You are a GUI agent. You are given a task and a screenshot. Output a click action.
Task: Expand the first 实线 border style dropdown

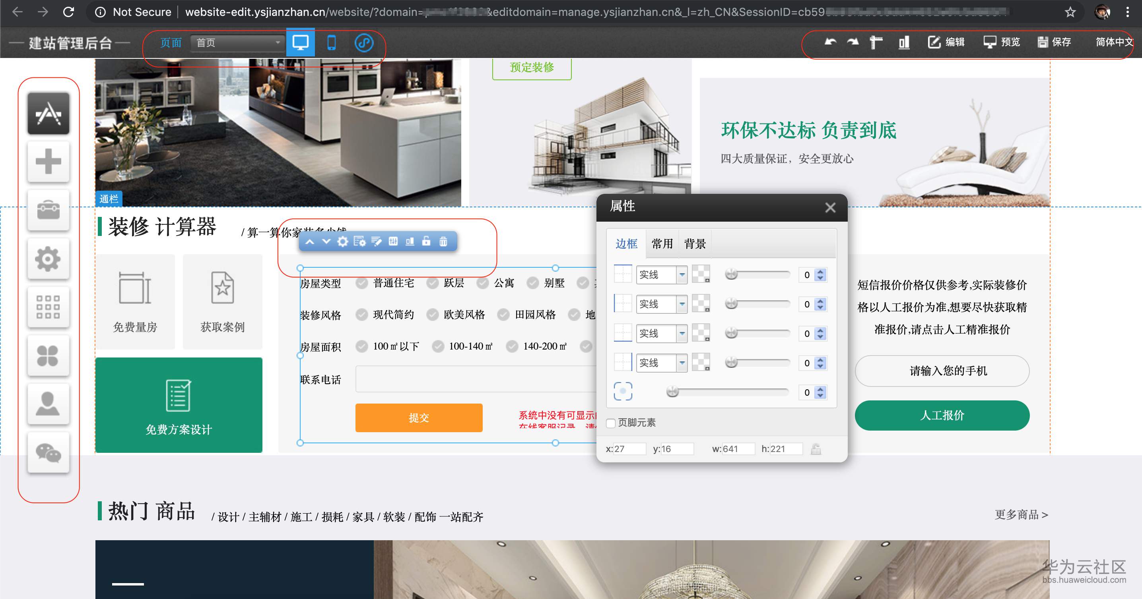click(x=682, y=275)
